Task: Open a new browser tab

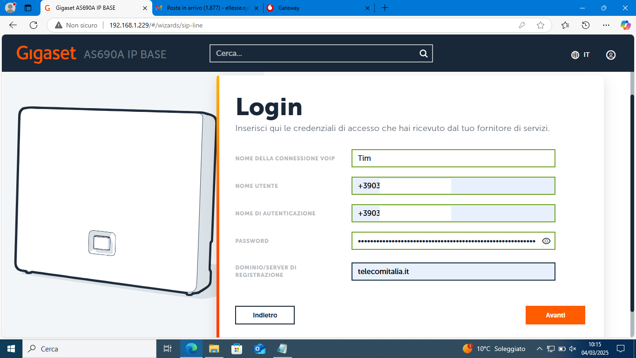Action: [x=385, y=8]
